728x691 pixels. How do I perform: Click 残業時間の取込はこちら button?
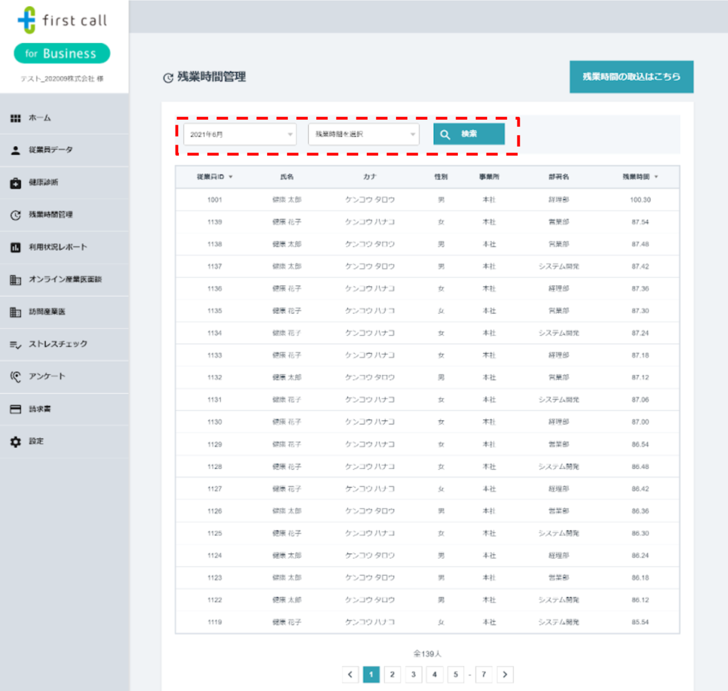631,77
